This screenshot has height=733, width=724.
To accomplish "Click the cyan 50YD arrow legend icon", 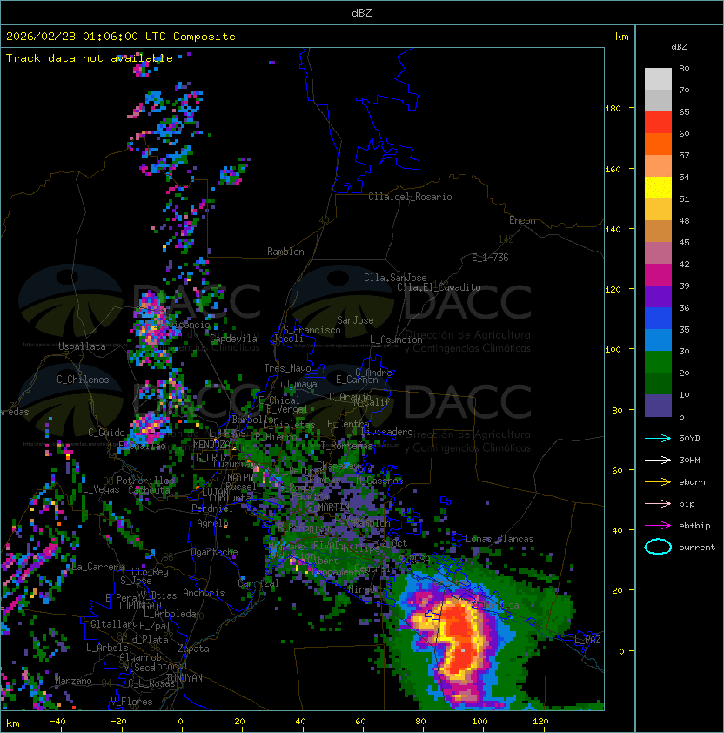I will click(658, 439).
